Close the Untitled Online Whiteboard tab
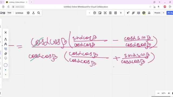 coord(26,2)
